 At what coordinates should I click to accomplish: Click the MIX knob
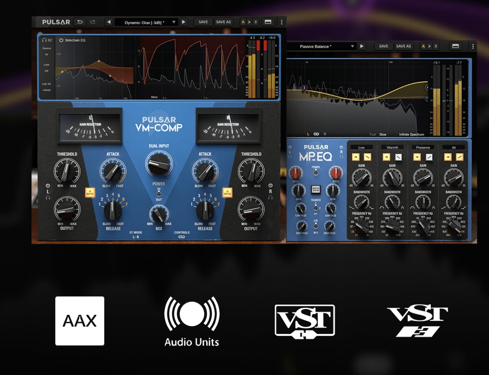point(159,214)
